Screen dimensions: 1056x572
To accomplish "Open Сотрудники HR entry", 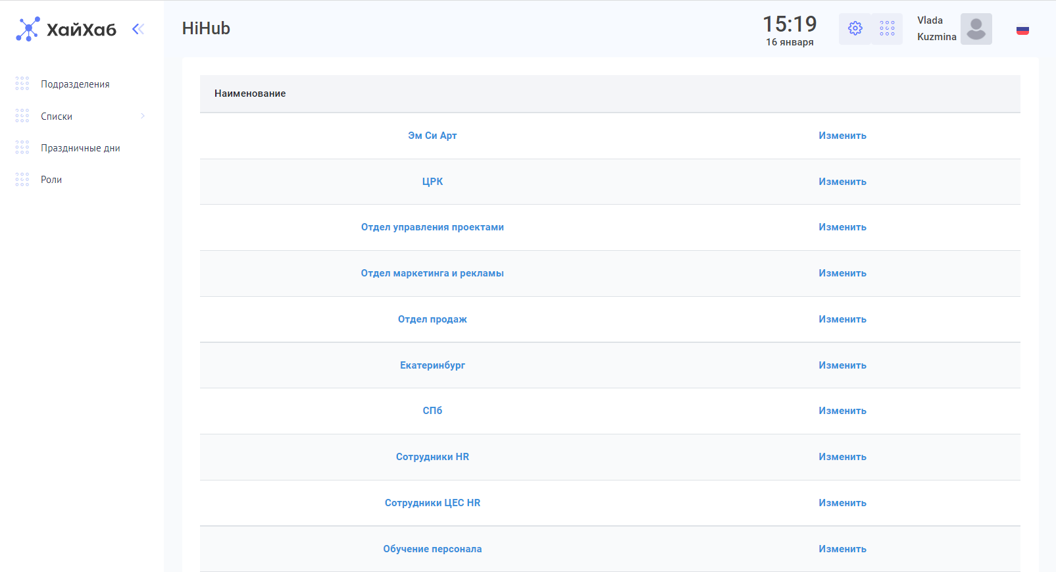I will [432, 457].
